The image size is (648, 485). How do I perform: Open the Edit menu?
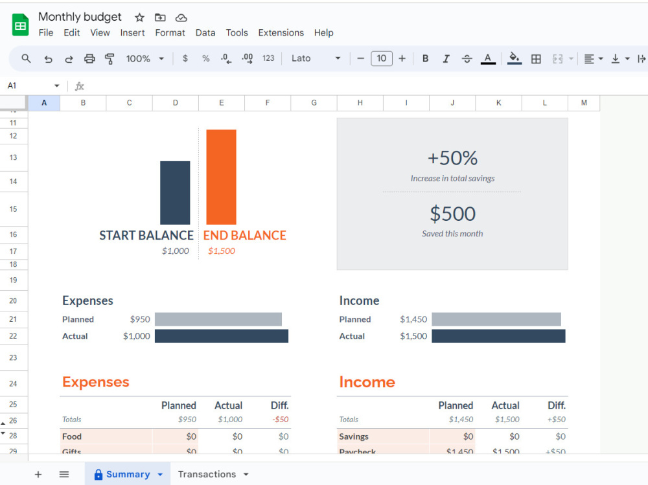pyautogui.click(x=71, y=32)
